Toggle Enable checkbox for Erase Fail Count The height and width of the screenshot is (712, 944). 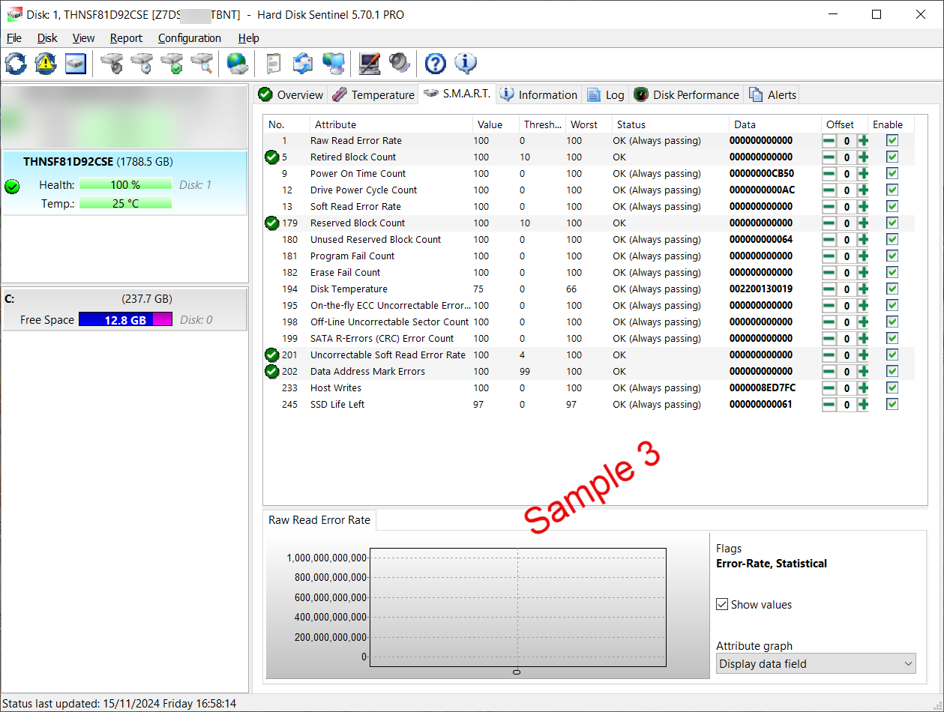(x=892, y=272)
